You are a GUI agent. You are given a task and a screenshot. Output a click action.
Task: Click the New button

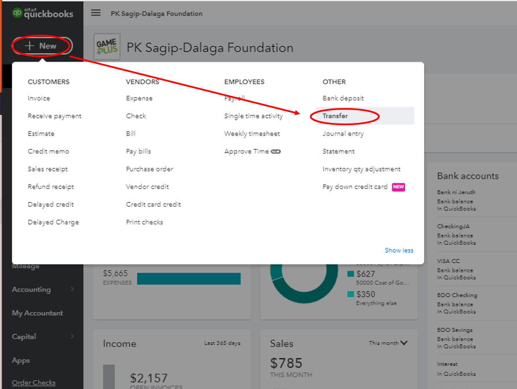[x=42, y=46]
